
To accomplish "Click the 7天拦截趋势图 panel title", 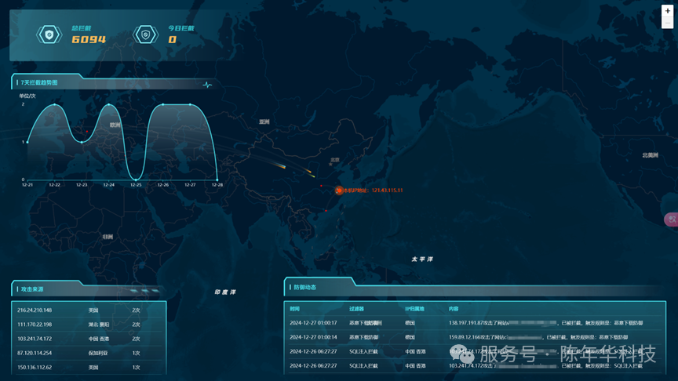I will point(39,82).
